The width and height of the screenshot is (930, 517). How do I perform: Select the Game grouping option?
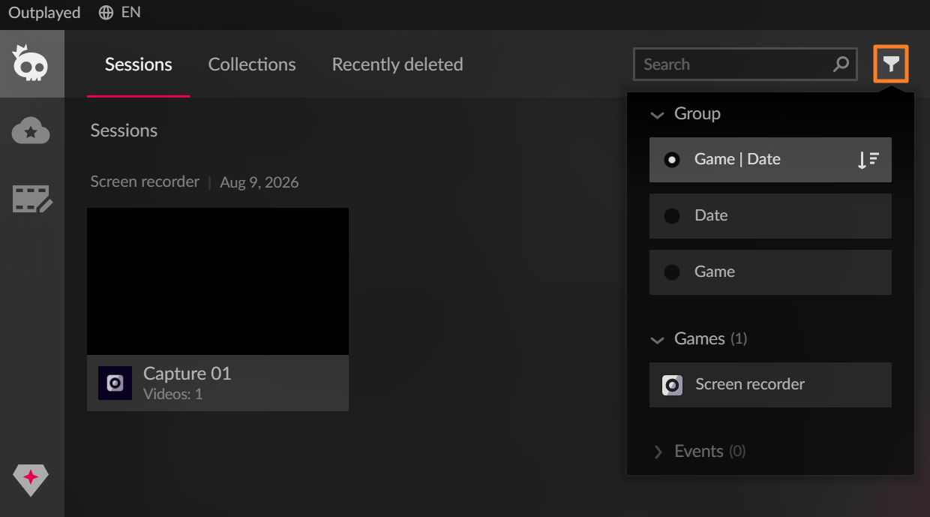coord(770,272)
